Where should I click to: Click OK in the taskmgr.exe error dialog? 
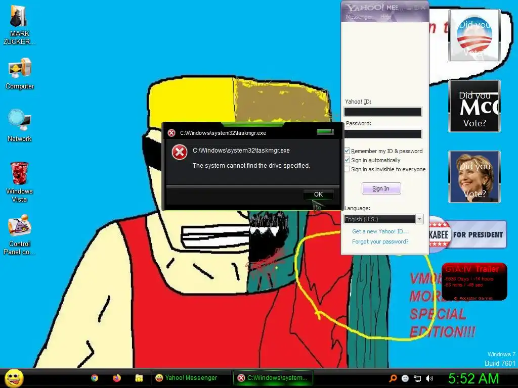click(319, 195)
